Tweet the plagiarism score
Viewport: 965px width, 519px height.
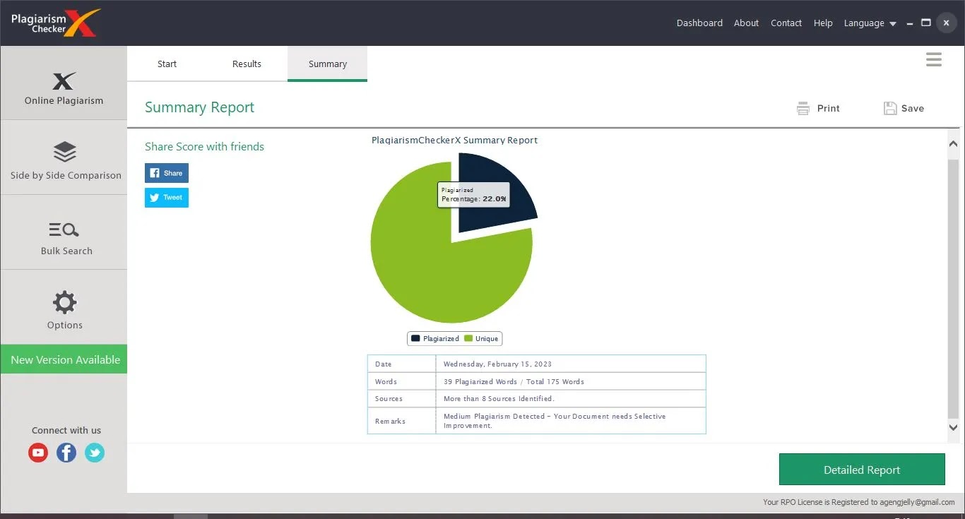coord(167,198)
